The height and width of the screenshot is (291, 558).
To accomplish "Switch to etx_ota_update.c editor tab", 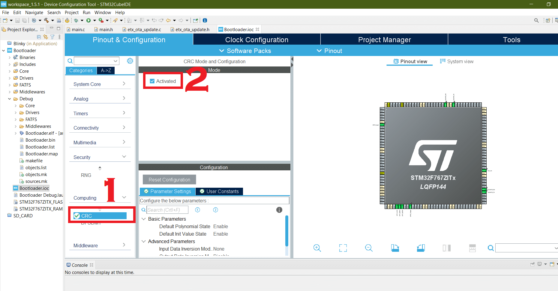I will [x=142, y=29].
